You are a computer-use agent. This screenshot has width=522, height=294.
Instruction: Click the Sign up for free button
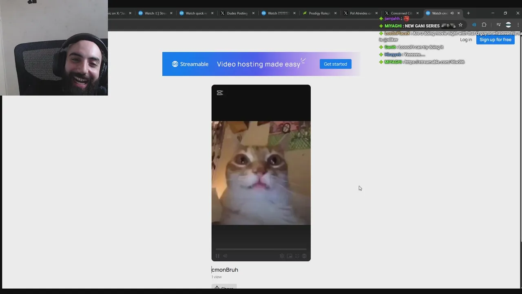[x=495, y=40]
